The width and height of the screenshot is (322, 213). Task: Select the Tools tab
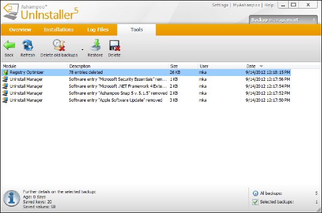click(x=136, y=29)
